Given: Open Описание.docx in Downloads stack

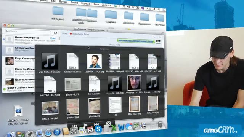Looking at the screenshot, I should tap(72, 63).
